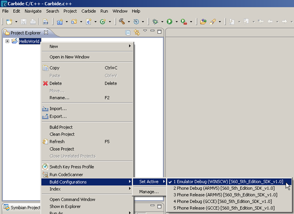
Task: Open the New wizard dropdown arrow
Action: pyautogui.click(x=16, y=22)
